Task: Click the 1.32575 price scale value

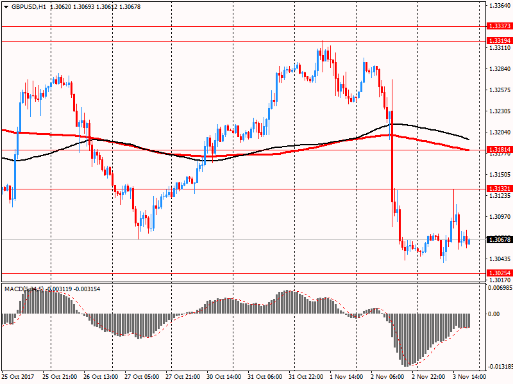Action: tap(500, 90)
